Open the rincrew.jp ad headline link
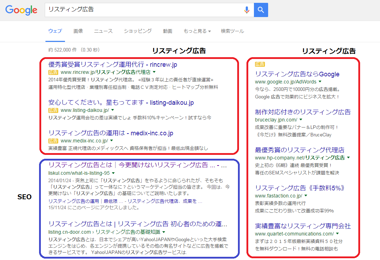 click(x=113, y=64)
